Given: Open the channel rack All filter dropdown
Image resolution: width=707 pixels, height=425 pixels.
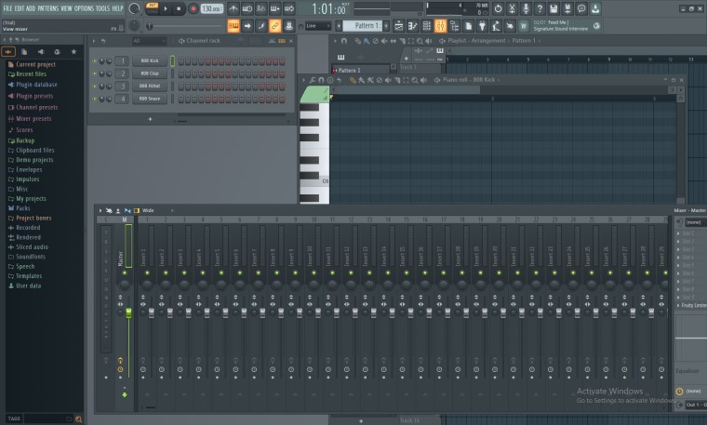Looking at the screenshot, I should click(x=149, y=41).
